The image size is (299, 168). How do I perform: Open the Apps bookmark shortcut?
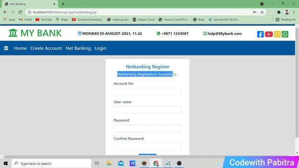point(9,20)
